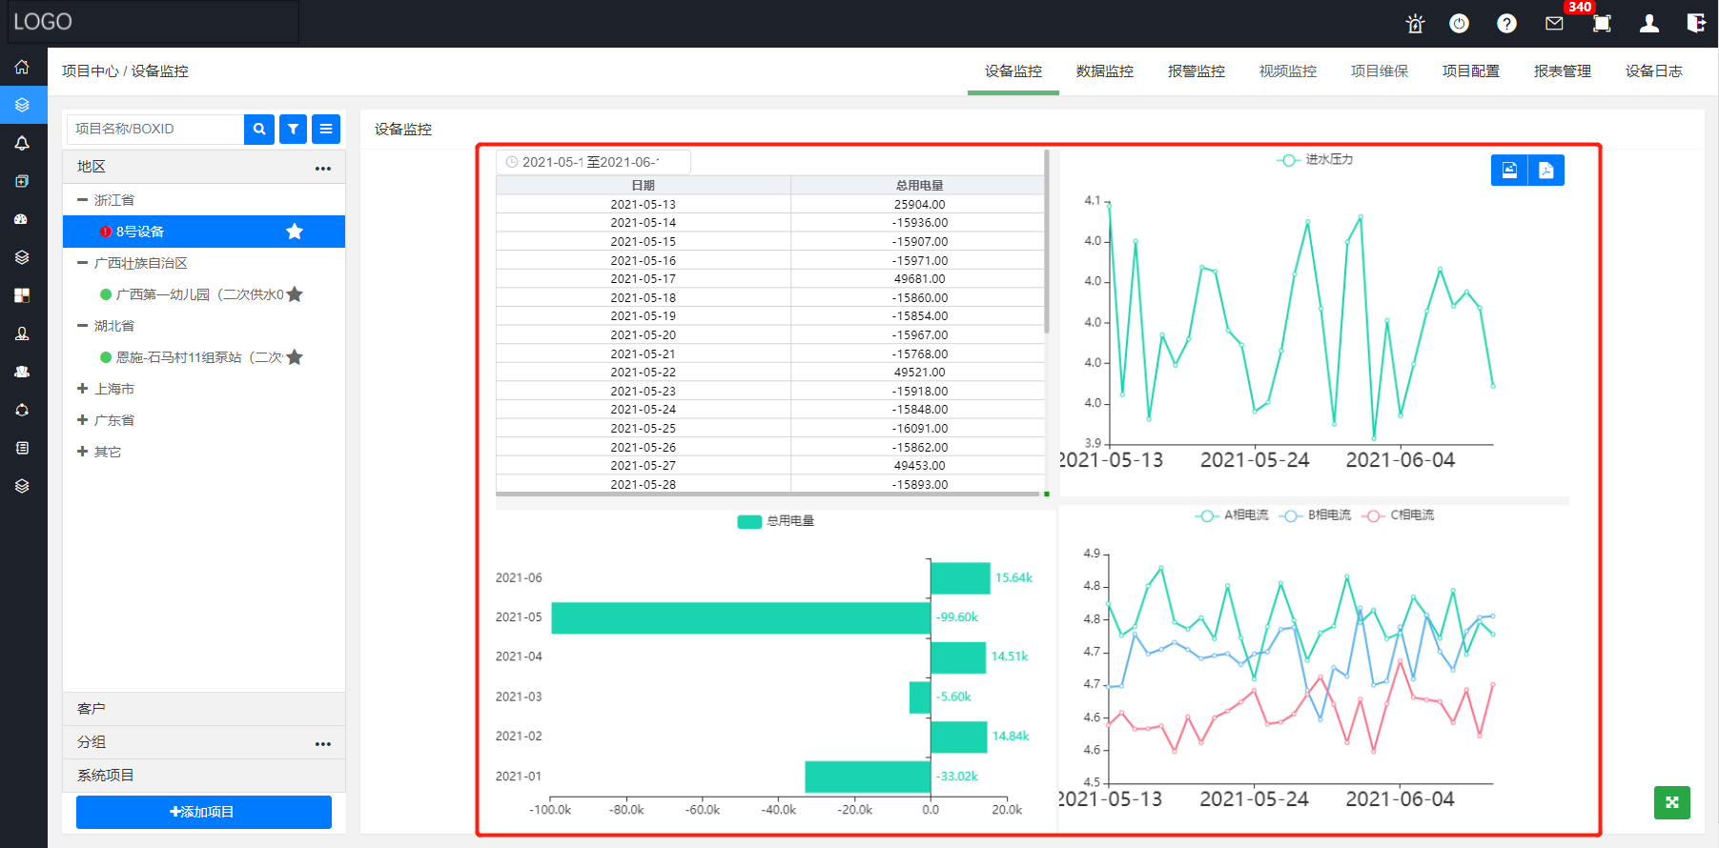Image resolution: width=1719 pixels, height=848 pixels.
Task: Collapse the 广西壮族自治区 tree node
Action: click(82, 263)
